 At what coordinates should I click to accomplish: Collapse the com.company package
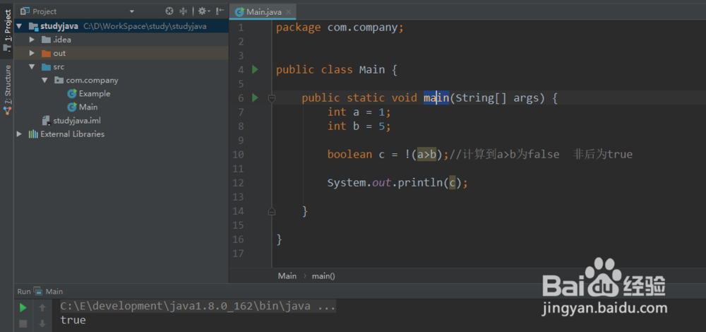(x=44, y=81)
